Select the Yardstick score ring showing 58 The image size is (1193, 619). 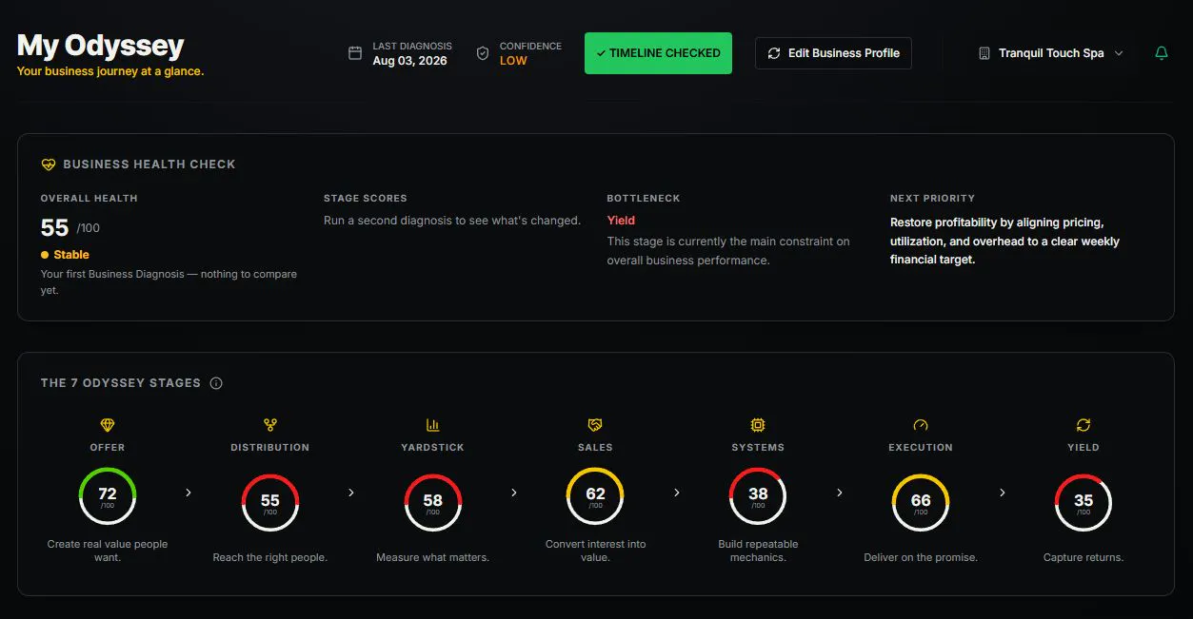(433, 503)
